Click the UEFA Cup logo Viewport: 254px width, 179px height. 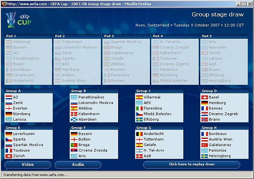point(14,19)
